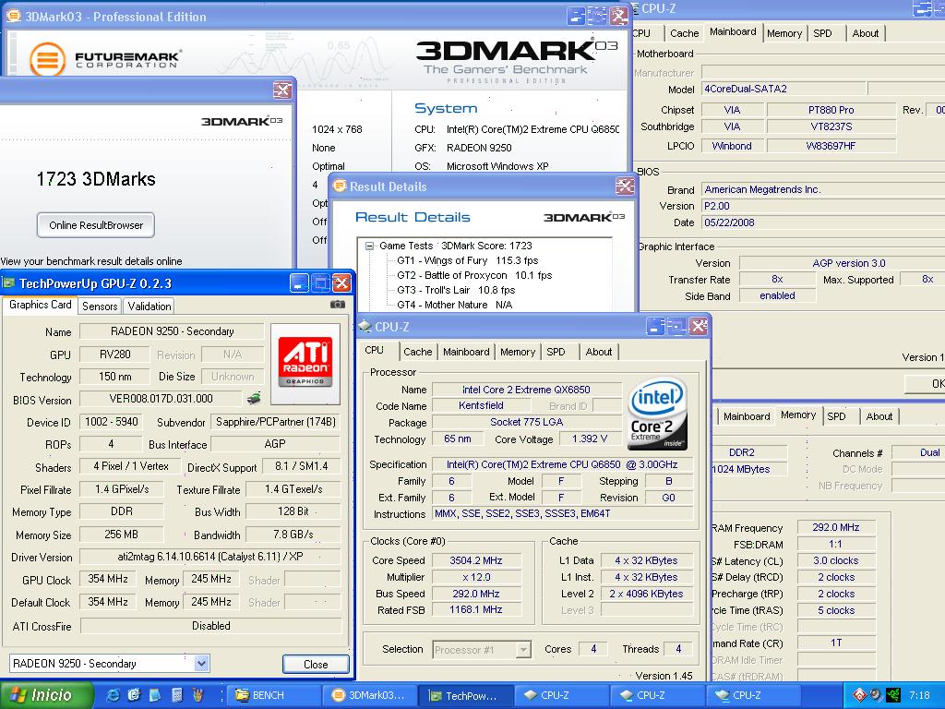This screenshot has width=945, height=709.
Task: Click the Result Details window title icon
Action: (340, 186)
